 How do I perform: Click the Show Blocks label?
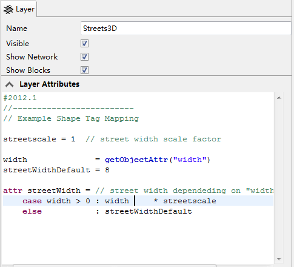(x=28, y=70)
